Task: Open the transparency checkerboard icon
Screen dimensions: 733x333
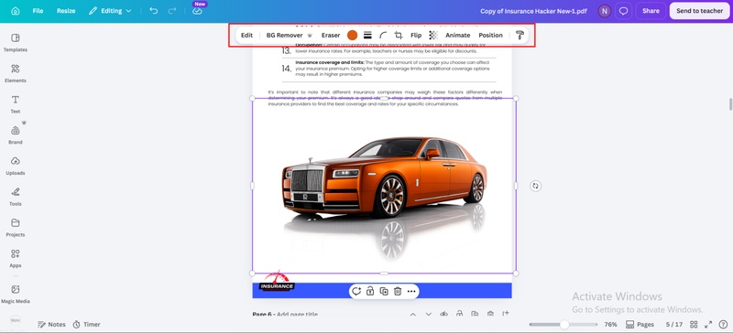Action: (x=433, y=35)
